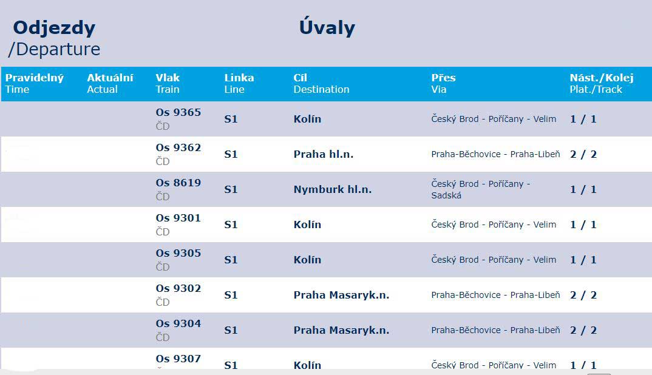Image resolution: width=652 pixels, height=375 pixels.
Task: Select train Os 9304 row
Action: [327, 330]
